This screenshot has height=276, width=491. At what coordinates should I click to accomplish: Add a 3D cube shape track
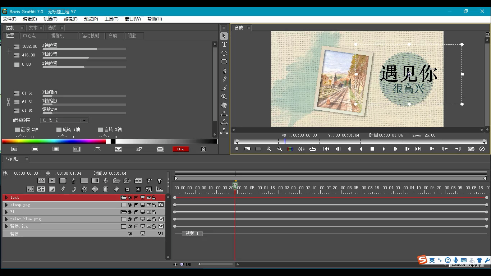click(x=84, y=189)
